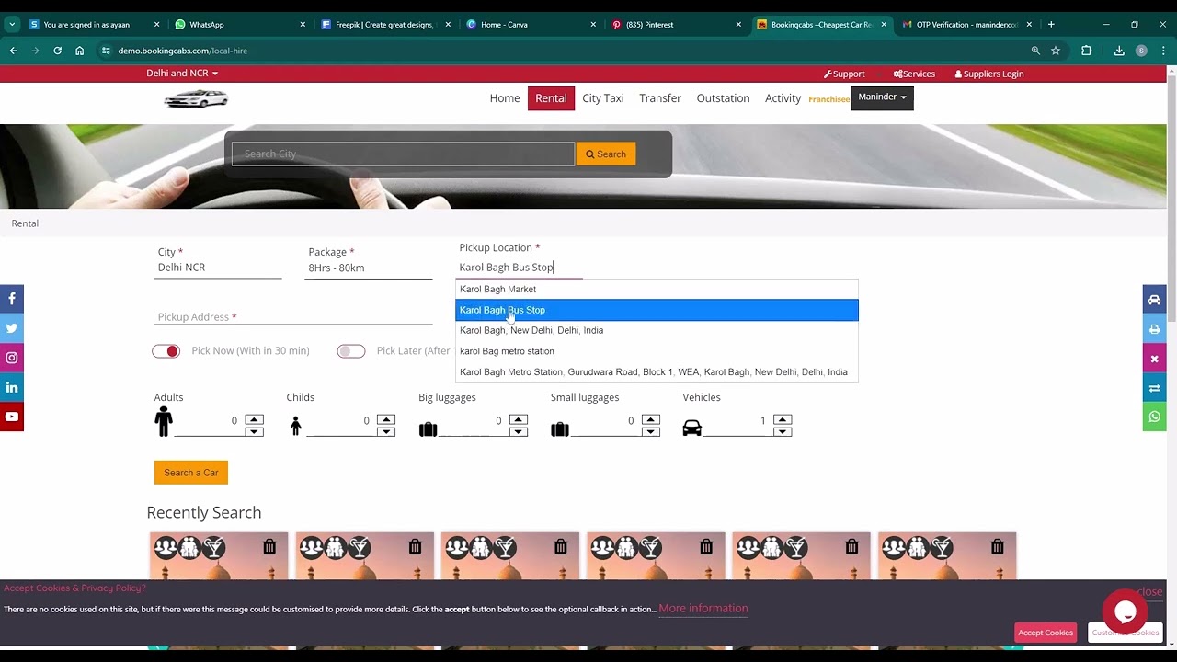Delete the fifth recently searched card
The width and height of the screenshot is (1177, 662).
pos(851,547)
